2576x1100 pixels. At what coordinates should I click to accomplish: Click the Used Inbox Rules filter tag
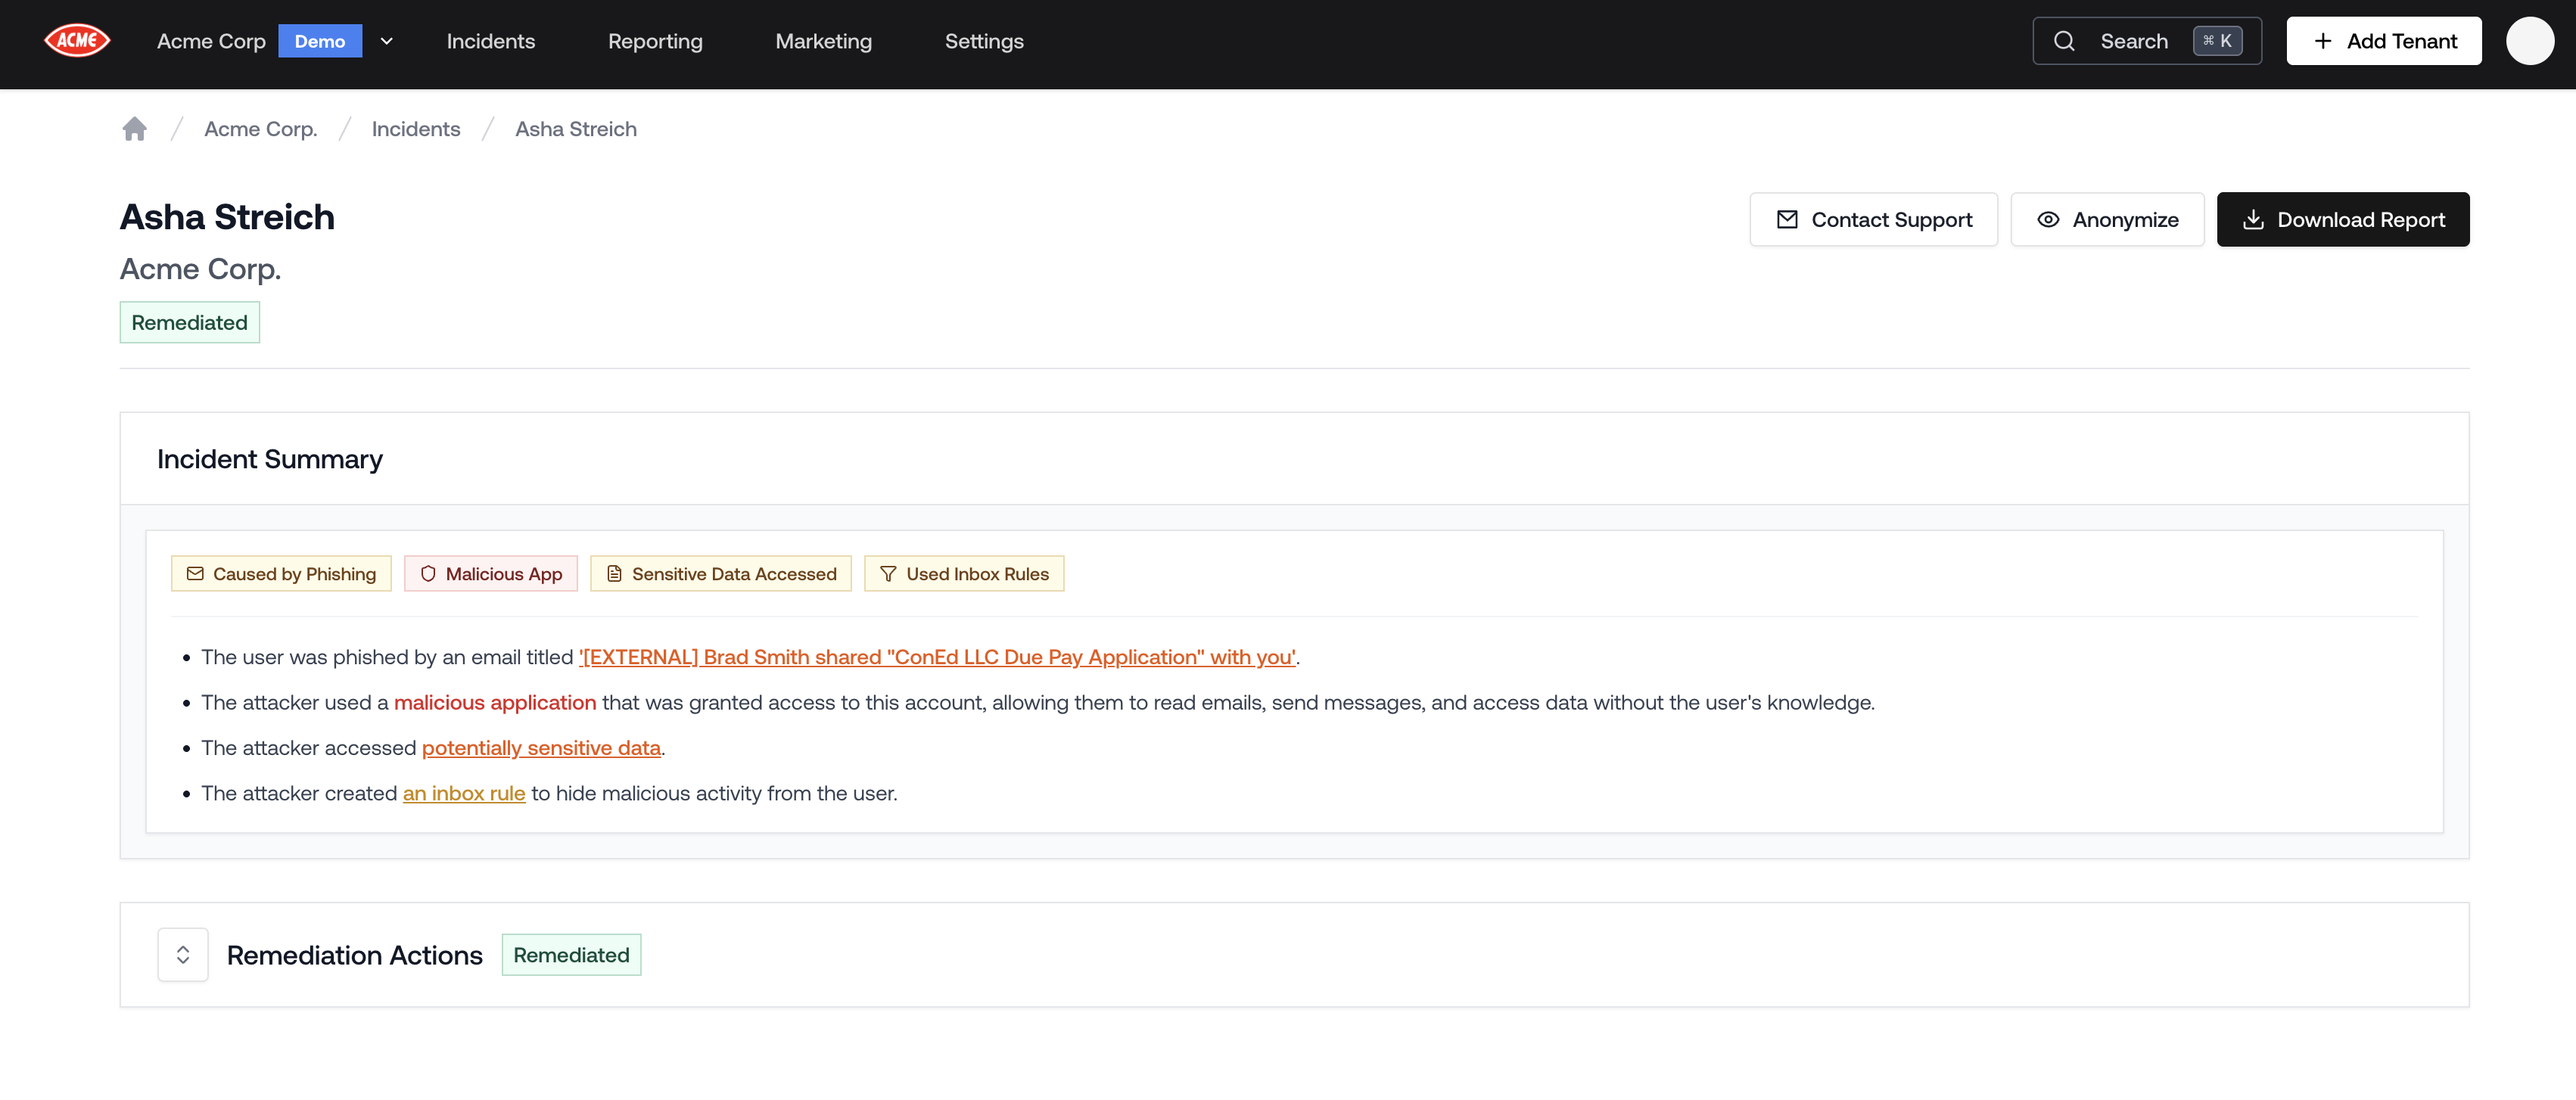coord(964,574)
